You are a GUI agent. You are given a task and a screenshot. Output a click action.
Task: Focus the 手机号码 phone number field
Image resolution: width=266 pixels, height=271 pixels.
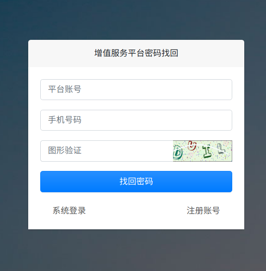[x=136, y=120]
